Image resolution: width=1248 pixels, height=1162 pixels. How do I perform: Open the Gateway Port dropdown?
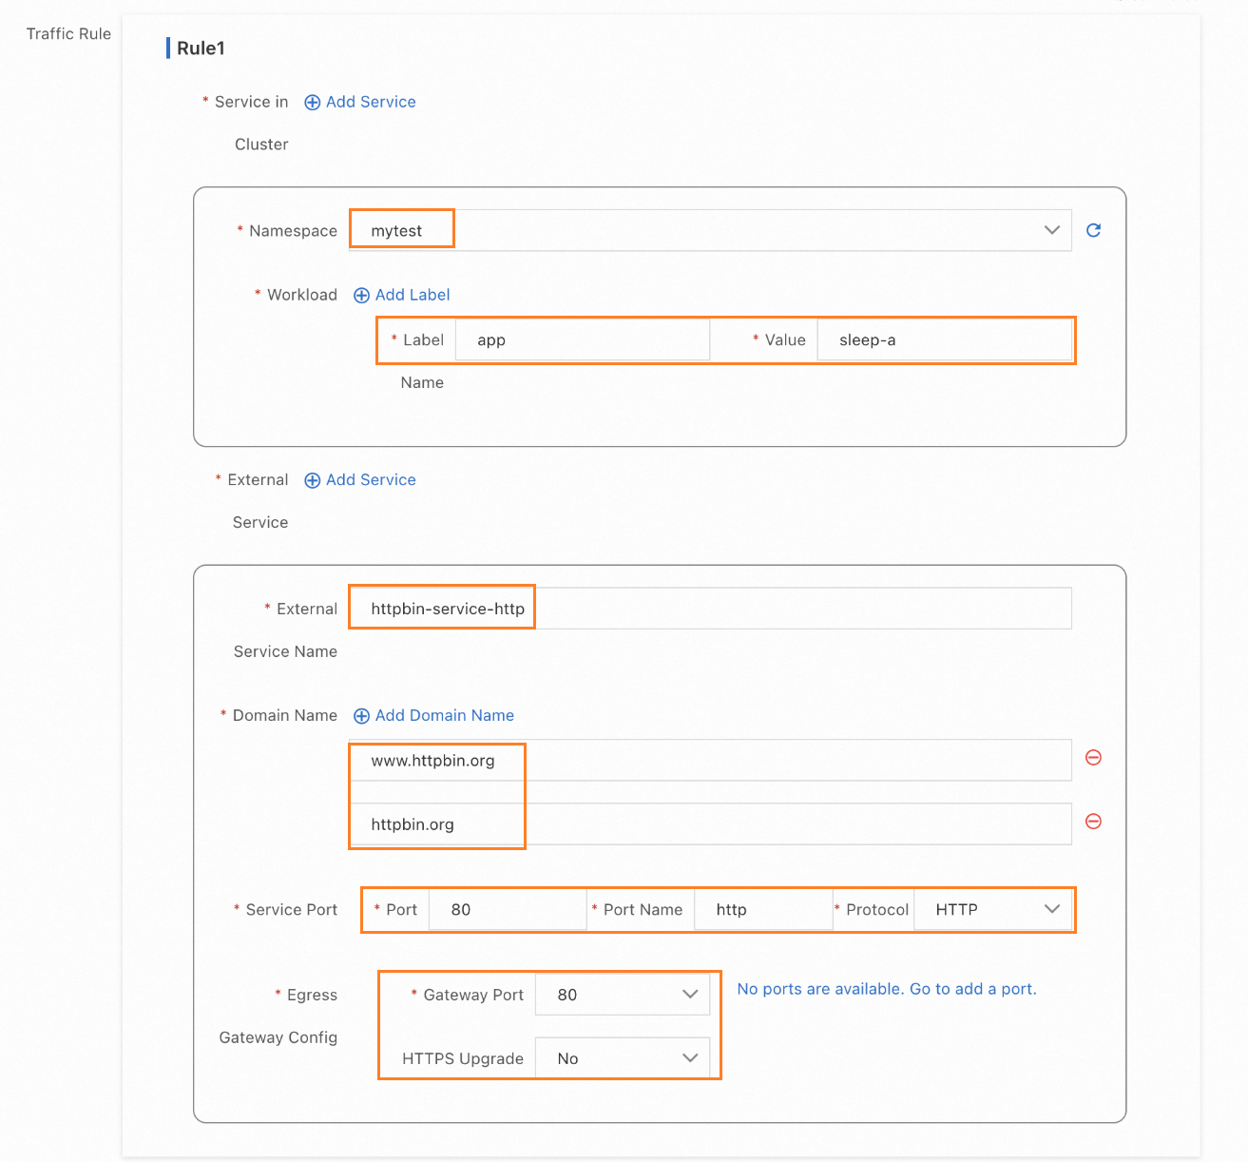point(690,995)
